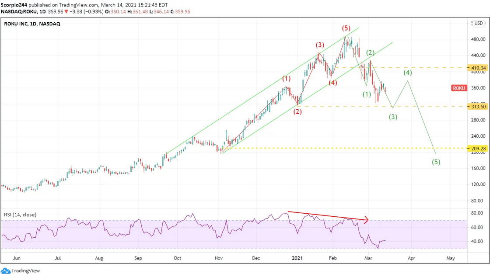Click the Nov label on time axis
490x274 pixels.
point(219,258)
